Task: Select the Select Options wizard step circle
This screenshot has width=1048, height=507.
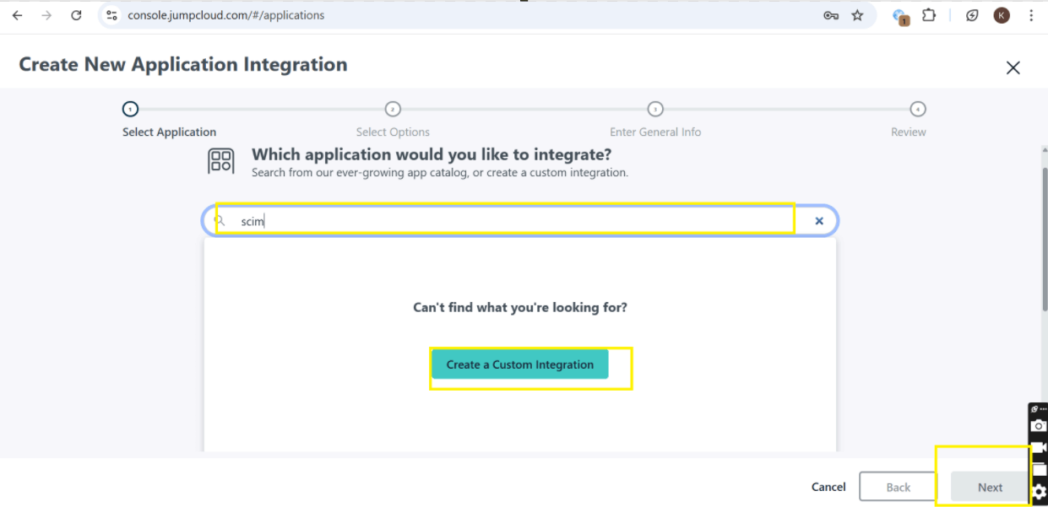Action: tap(393, 108)
